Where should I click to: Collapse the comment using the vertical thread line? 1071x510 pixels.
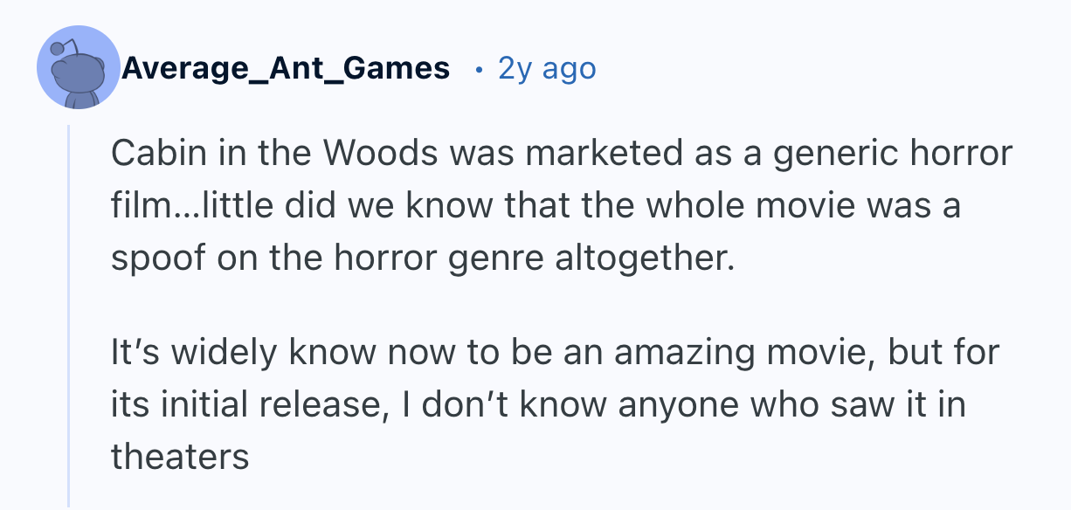coord(69,314)
